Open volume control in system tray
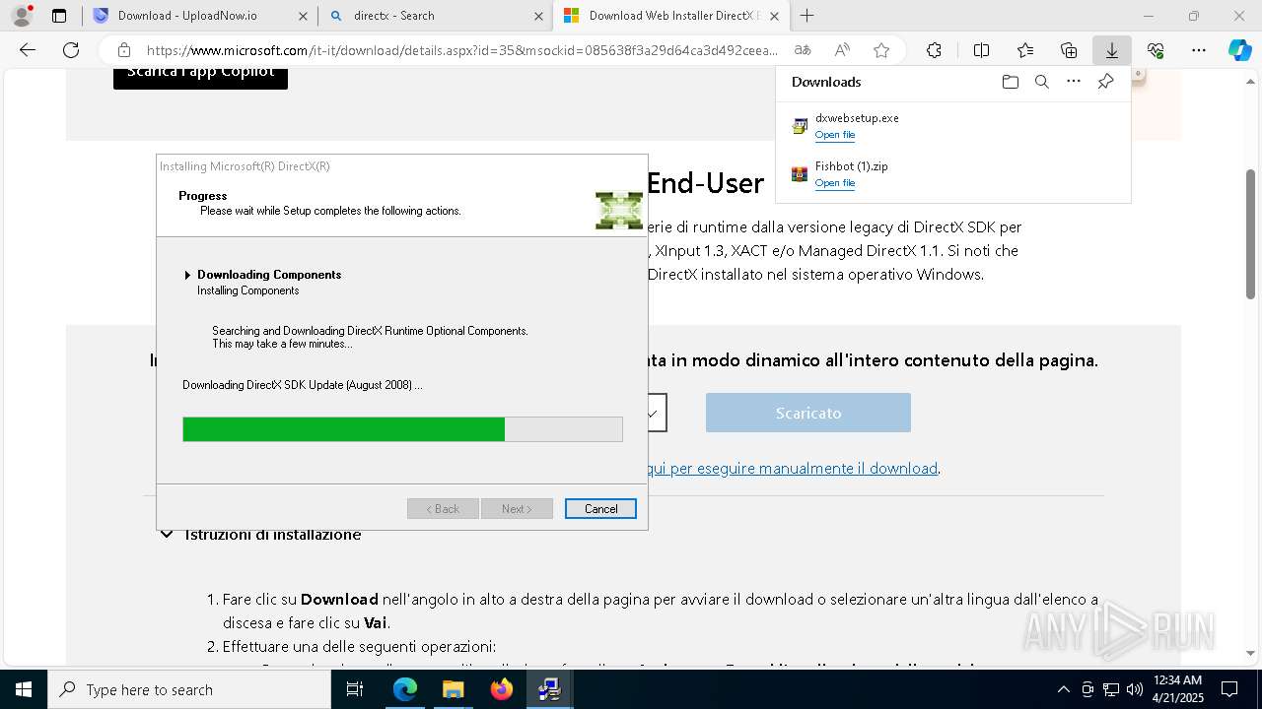Viewport: 1262px width, 709px height. [x=1134, y=689]
